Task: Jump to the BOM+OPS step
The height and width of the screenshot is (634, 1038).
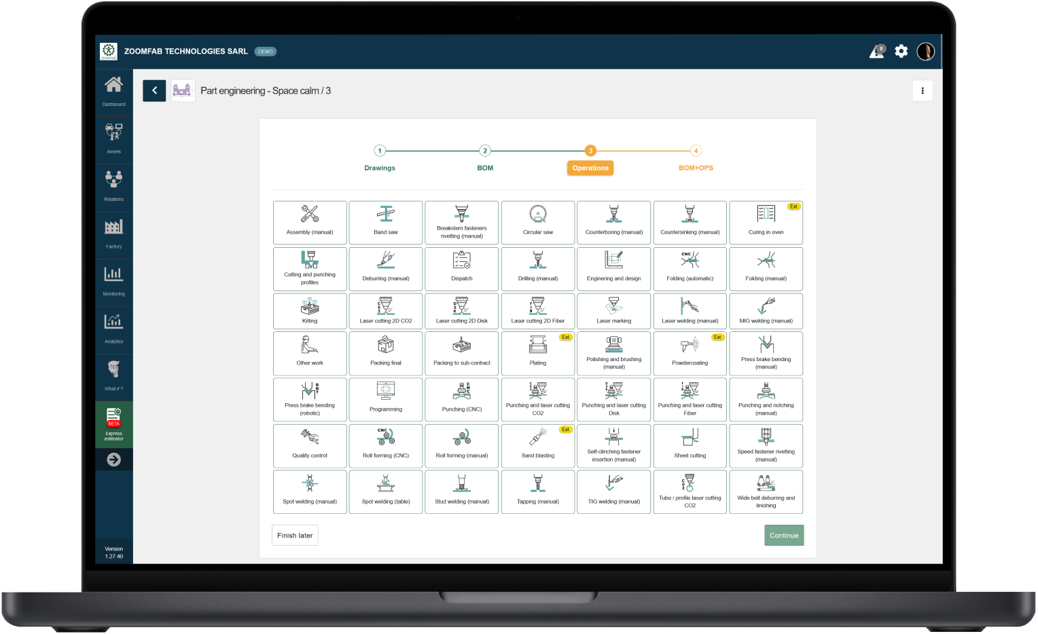Action: click(696, 157)
